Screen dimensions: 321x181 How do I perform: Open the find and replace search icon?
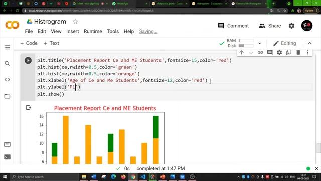pyautogui.click(x=7, y=64)
